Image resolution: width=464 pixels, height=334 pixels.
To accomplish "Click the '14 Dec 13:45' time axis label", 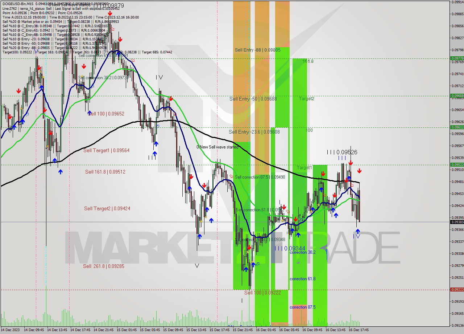I will (x=57, y=330).
